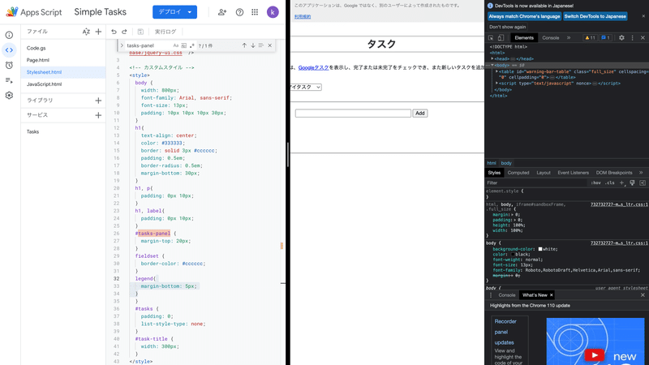Image resolution: width=649 pixels, height=365 pixels.
Task: Open the Google Tasks link in page
Action: pos(313,67)
